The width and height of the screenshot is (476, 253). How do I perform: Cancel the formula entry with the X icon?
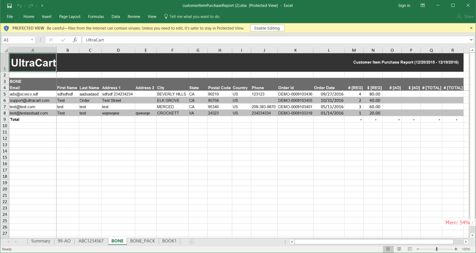point(51,40)
